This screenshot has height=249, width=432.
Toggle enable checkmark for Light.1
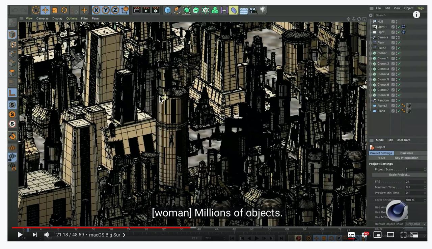tap(399, 27)
